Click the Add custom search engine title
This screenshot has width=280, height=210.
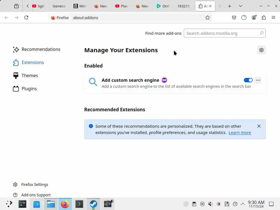pyautogui.click(x=130, y=80)
